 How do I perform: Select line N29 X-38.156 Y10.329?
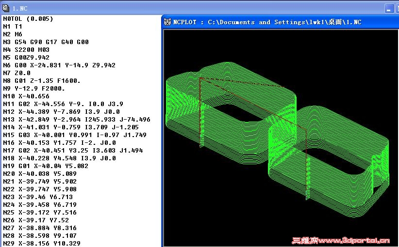pyautogui.click(x=42, y=244)
